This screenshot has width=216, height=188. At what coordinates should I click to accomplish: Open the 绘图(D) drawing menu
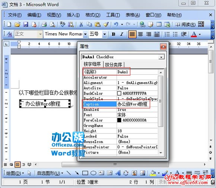point(15,173)
